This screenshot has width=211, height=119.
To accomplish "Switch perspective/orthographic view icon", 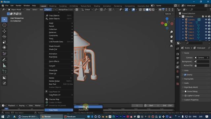I will (171, 46).
